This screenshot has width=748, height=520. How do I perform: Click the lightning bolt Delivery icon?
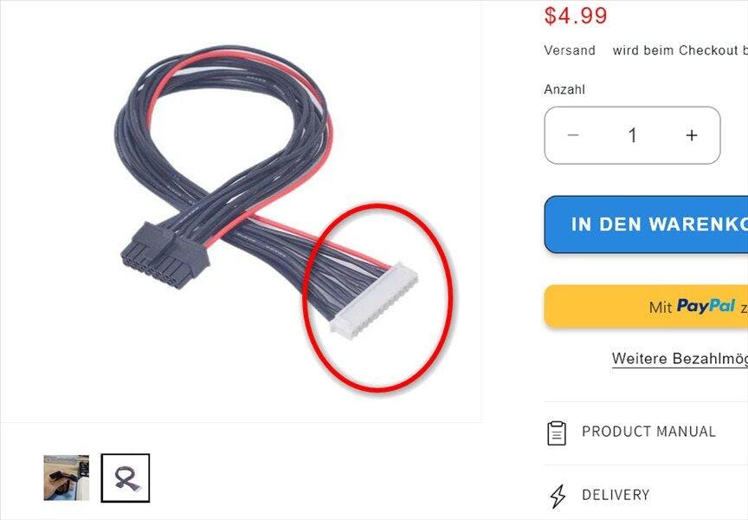[x=558, y=496]
